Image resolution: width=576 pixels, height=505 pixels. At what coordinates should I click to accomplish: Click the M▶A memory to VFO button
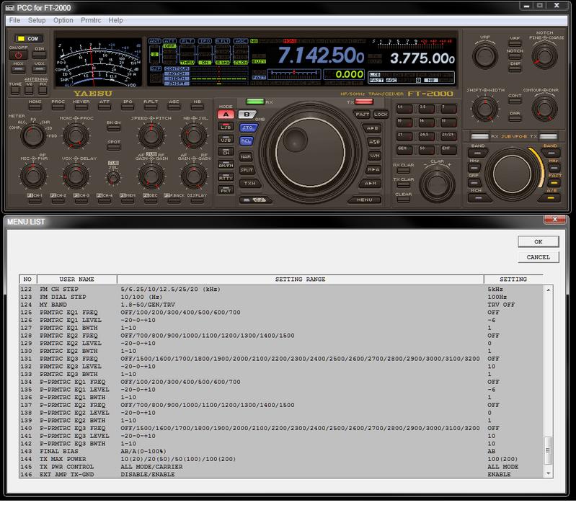pyautogui.click(x=373, y=169)
